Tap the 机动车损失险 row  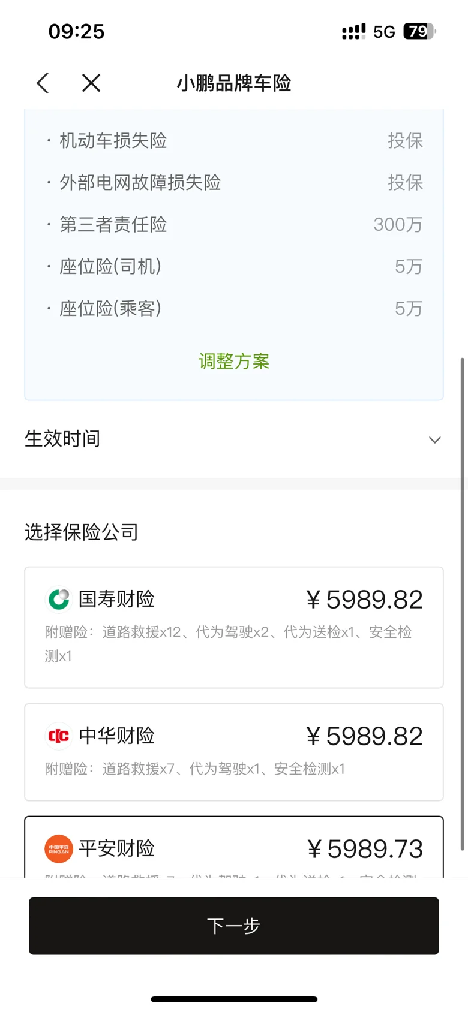[234, 140]
